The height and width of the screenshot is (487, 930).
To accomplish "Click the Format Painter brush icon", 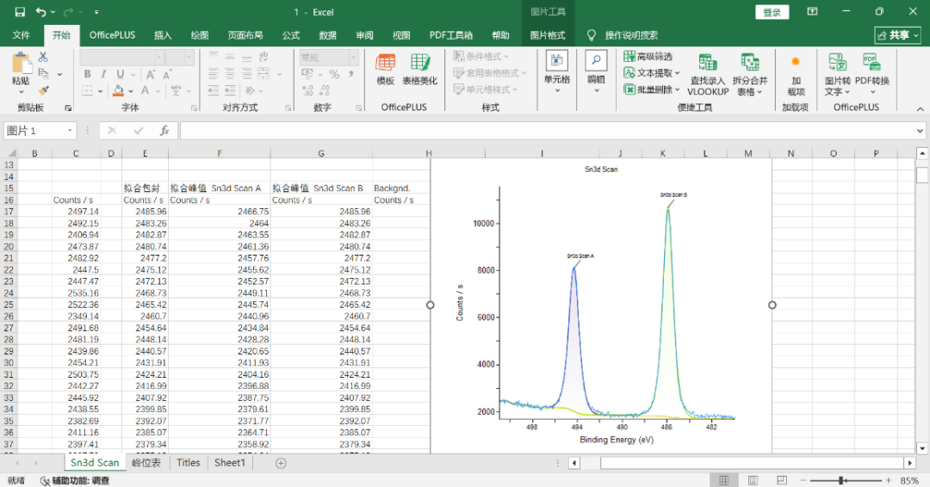I will point(43,90).
